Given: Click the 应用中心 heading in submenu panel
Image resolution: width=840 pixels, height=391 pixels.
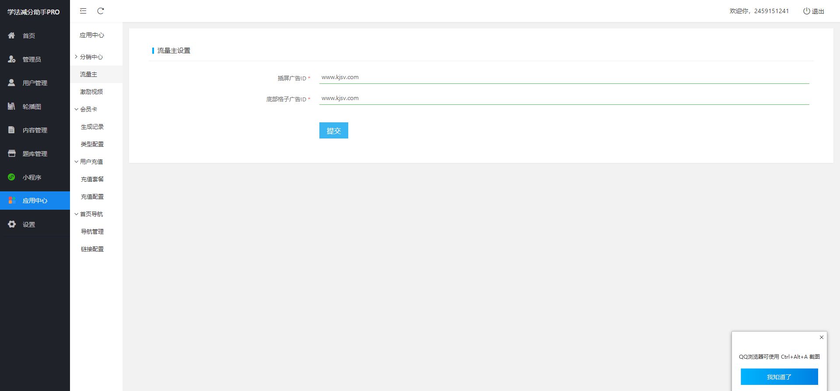Looking at the screenshot, I should click(x=92, y=35).
